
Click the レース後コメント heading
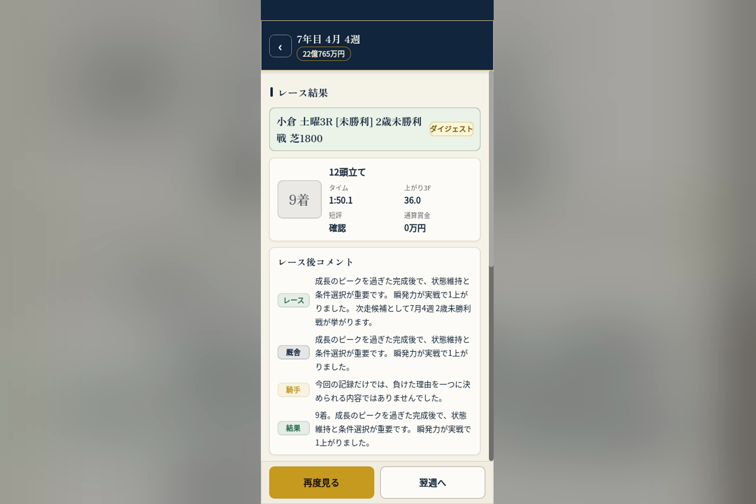(316, 262)
